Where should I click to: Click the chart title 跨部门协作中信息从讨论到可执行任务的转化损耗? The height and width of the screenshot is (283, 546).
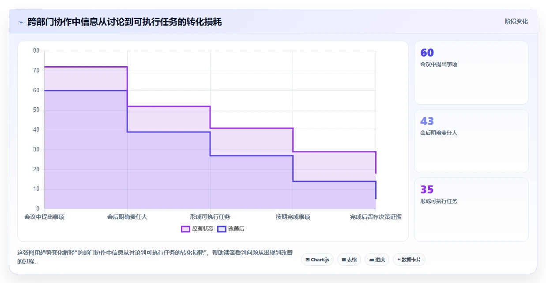(x=124, y=22)
